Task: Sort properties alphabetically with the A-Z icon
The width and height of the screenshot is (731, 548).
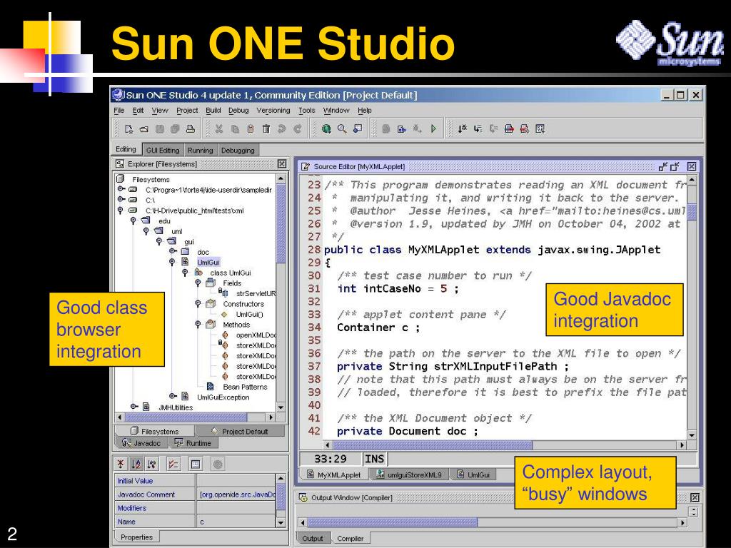Action: (136, 464)
